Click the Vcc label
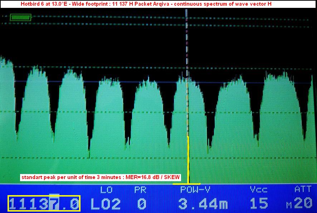Screen dimensions: 317x213 pyautogui.click(x=258, y=190)
